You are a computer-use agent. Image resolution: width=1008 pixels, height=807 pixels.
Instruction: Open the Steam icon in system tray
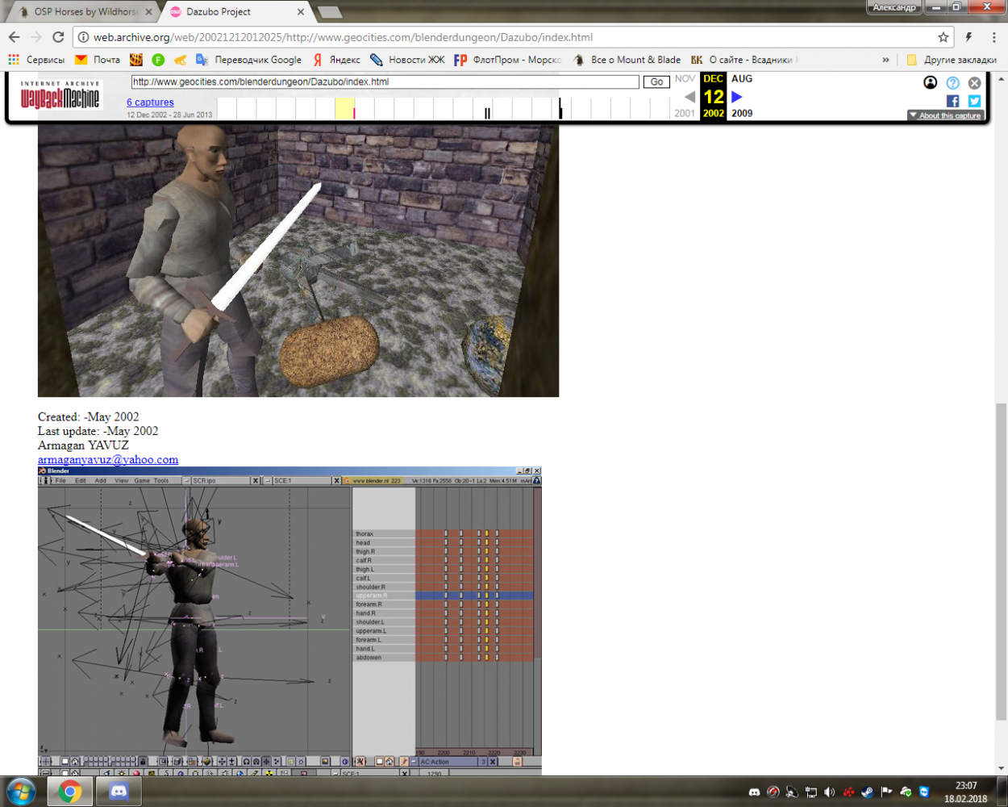click(867, 792)
